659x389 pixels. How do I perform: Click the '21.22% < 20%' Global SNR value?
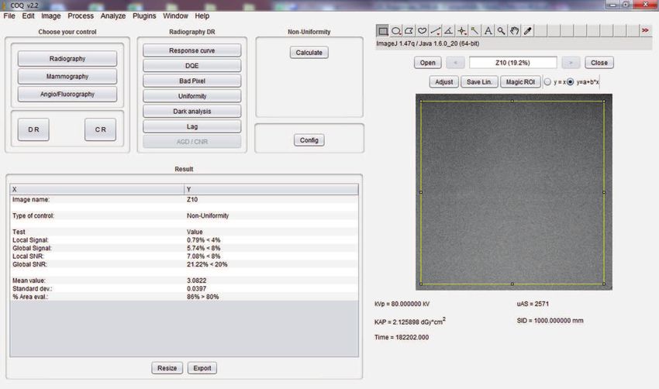tap(207, 264)
